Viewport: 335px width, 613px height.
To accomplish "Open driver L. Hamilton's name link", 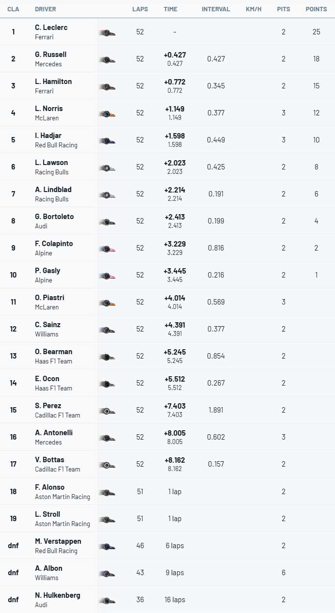I will tap(53, 82).
